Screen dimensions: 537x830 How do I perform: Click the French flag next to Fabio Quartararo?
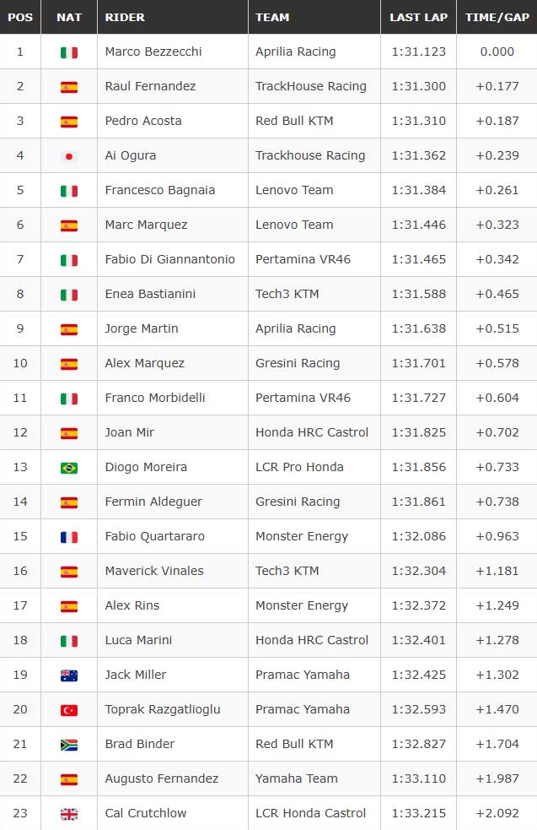(69, 537)
